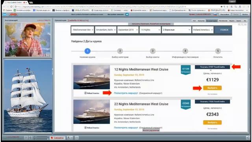Click the €2343 price tag badge

pyautogui.click(x=185, y=105)
